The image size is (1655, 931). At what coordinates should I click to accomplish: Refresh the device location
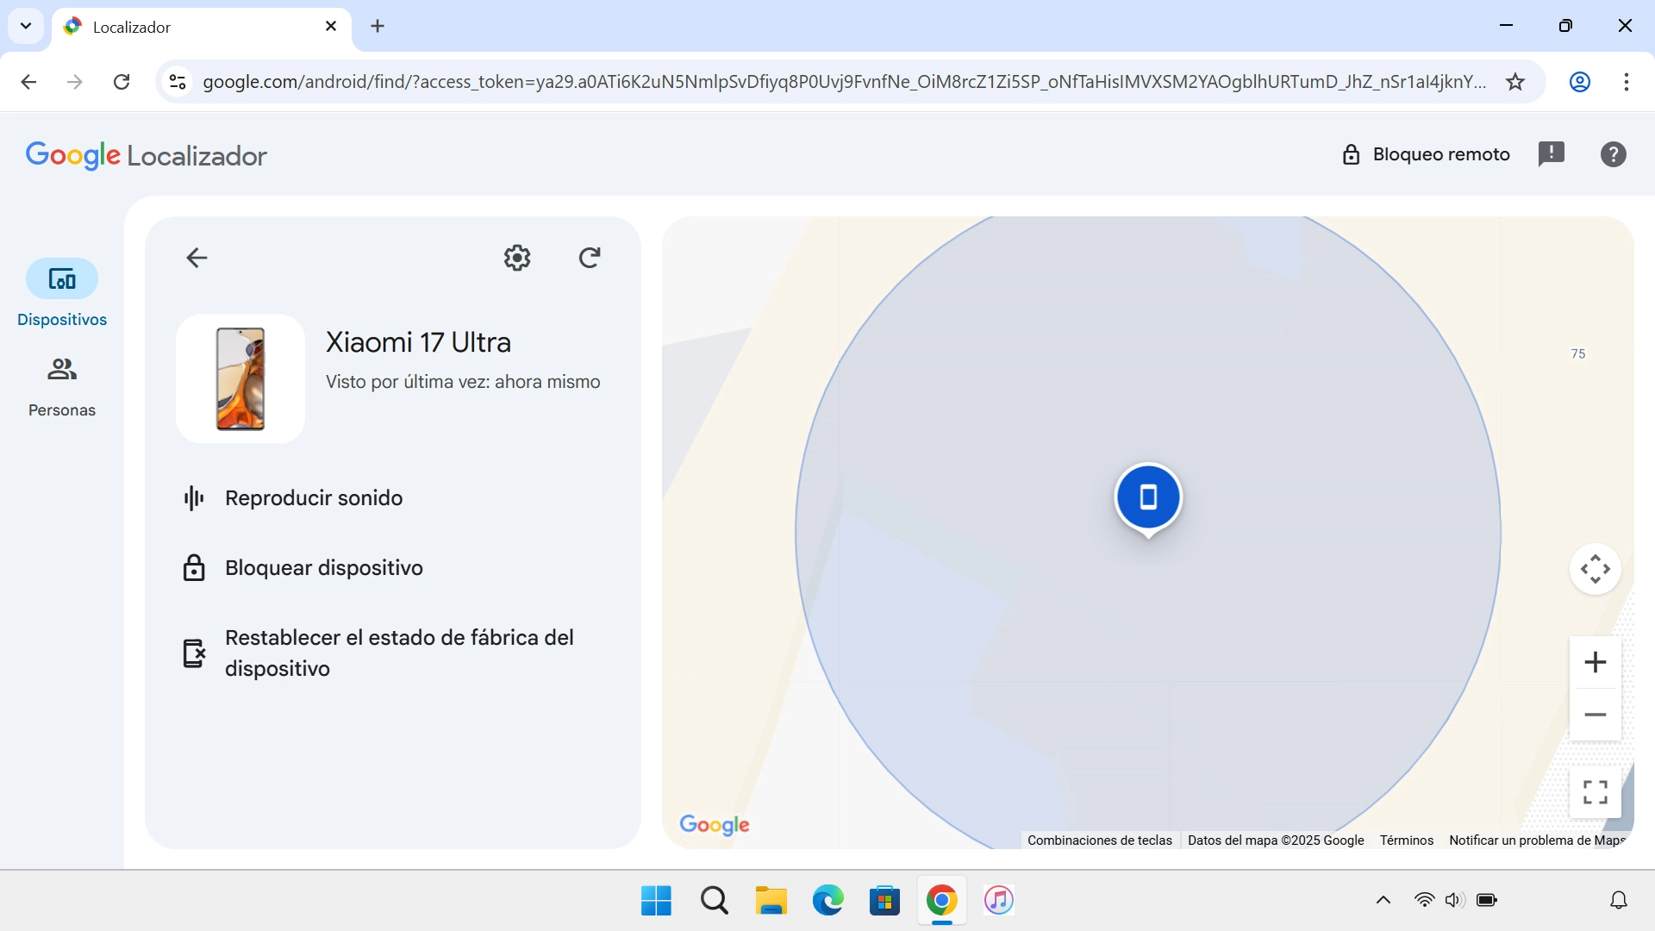tap(590, 257)
